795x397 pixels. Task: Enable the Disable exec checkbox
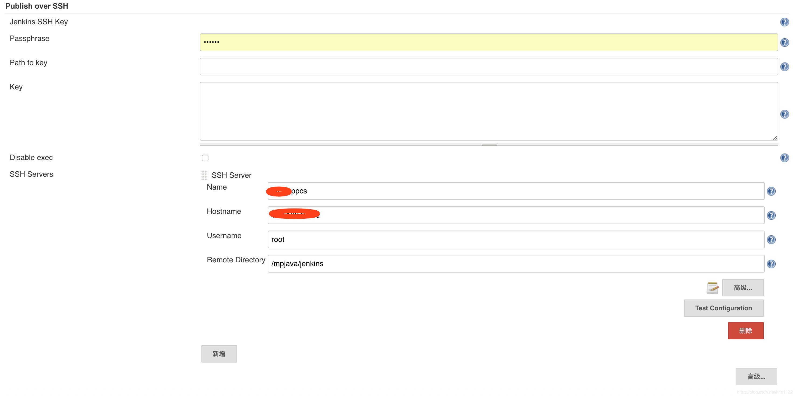tap(205, 158)
